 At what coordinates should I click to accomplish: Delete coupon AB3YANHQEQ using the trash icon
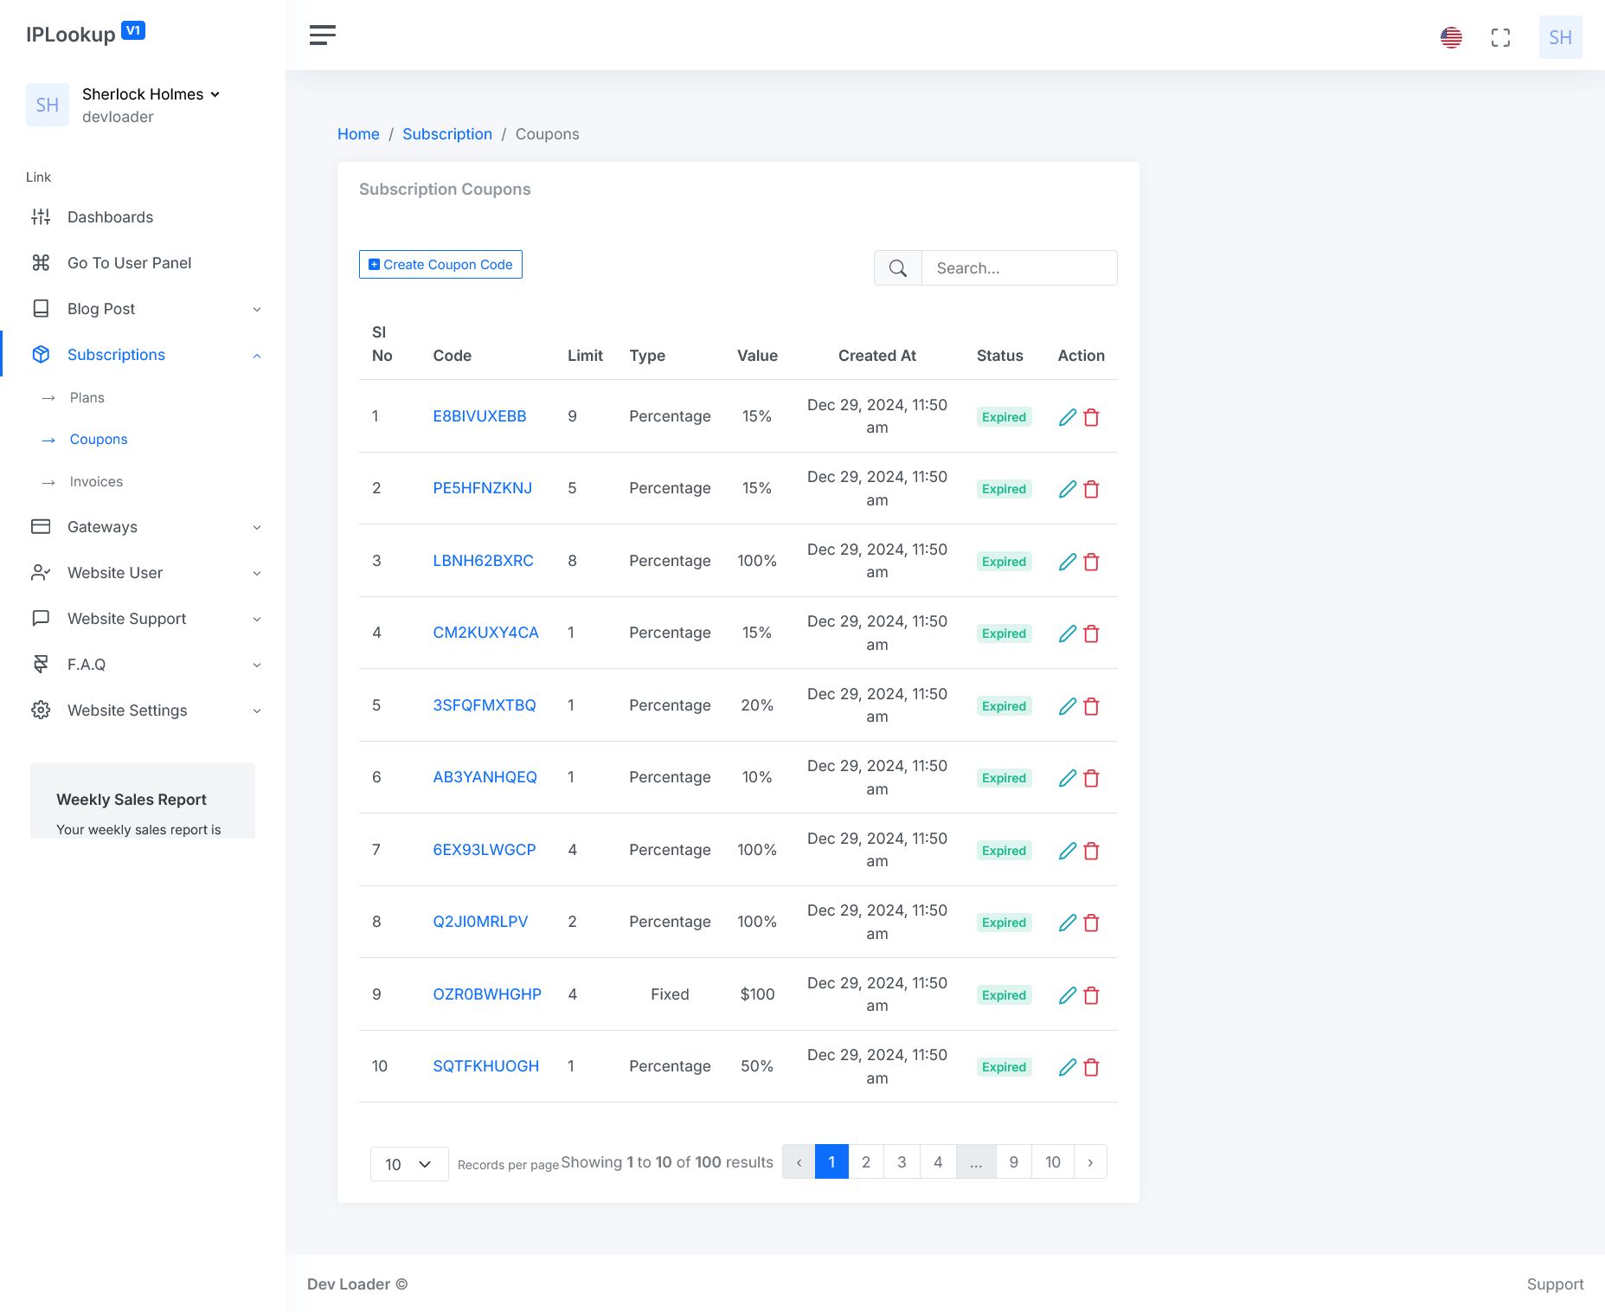coord(1091,778)
